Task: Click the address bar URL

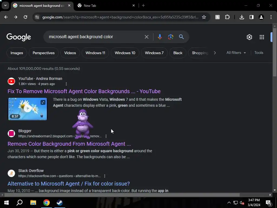Action: pyautogui.click(x=120, y=17)
